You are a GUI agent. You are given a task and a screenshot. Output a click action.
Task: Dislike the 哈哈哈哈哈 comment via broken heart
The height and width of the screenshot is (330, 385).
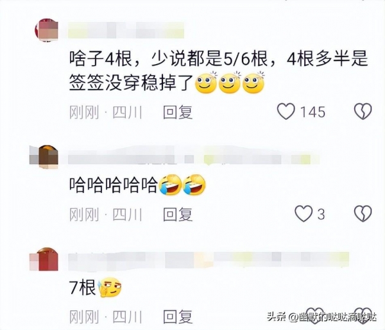pyautogui.click(x=363, y=214)
